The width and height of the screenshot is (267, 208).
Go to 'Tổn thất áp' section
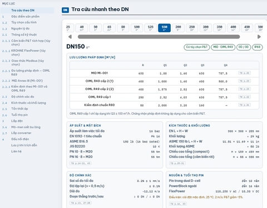click(x=19, y=109)
